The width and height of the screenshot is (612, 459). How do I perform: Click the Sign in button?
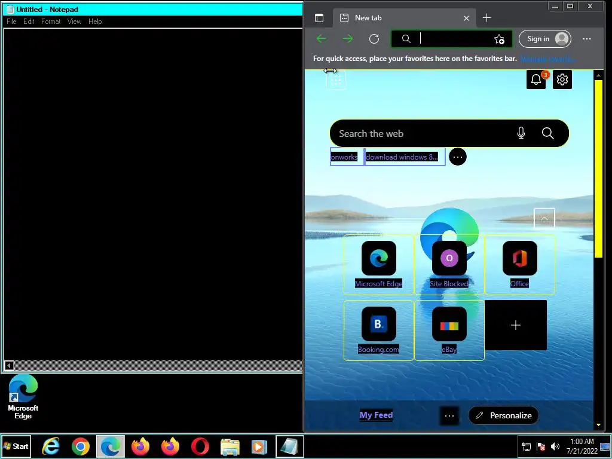pyautogui.click(x=545, y=39)
